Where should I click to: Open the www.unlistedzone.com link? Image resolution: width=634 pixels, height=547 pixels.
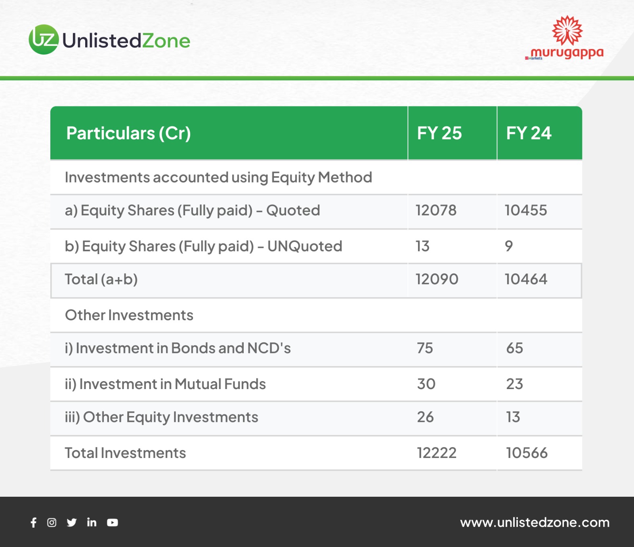tap(535, 522)
